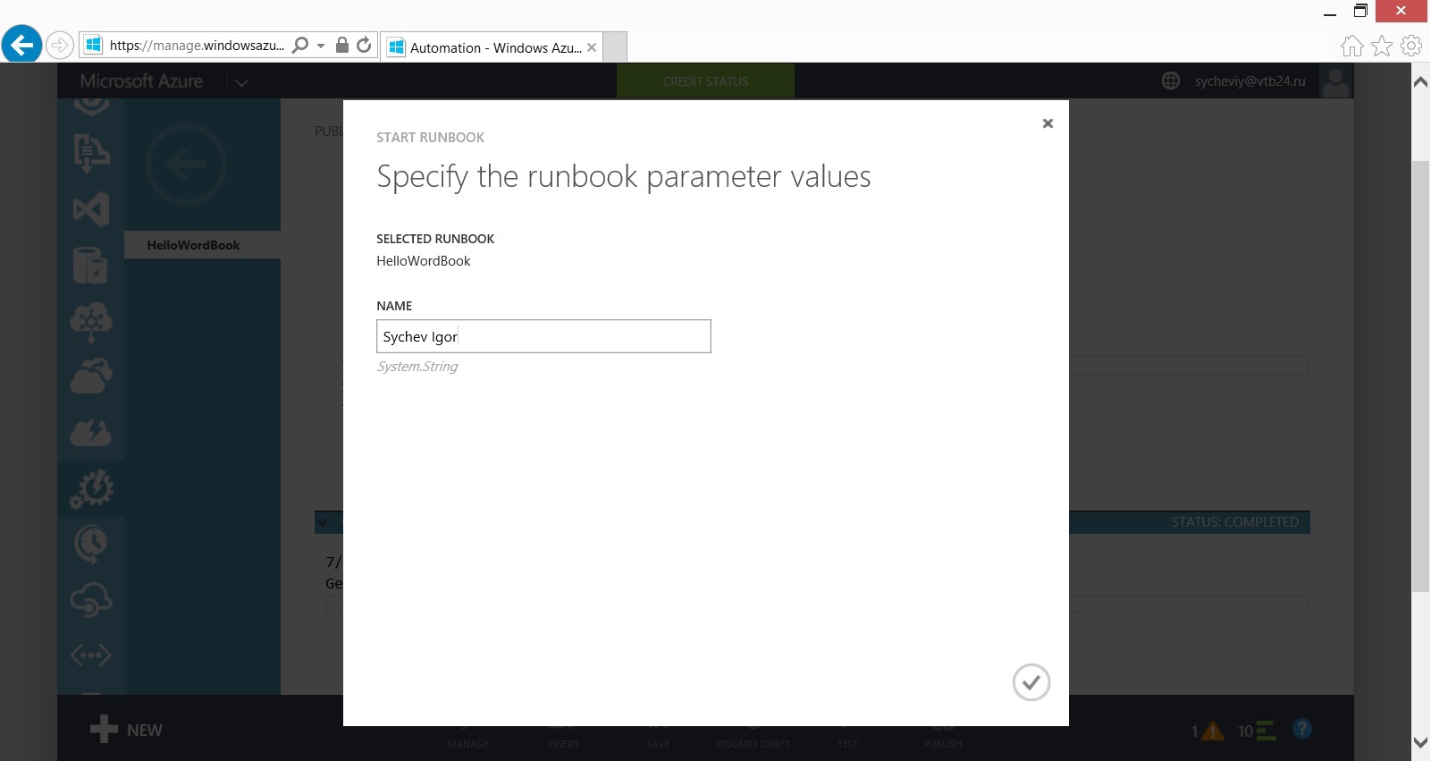
Task: Open the help question mark icon
Action: click(1301, 729)
